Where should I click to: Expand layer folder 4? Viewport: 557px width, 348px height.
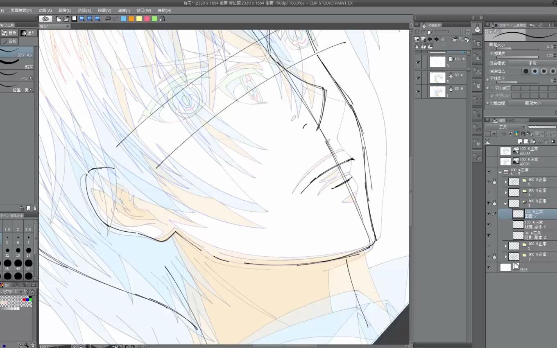coord(506,192)
